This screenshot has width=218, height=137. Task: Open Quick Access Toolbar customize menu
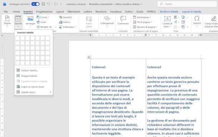pos(61,4)
